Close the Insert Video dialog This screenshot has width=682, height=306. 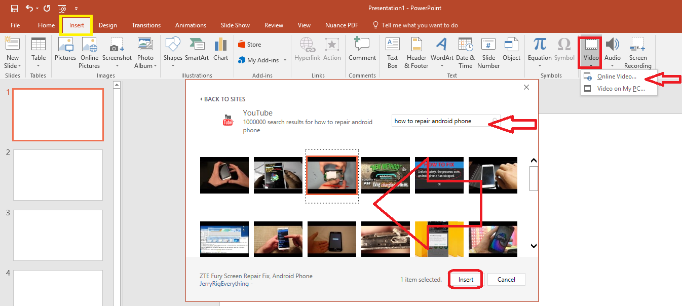(526, 87)
